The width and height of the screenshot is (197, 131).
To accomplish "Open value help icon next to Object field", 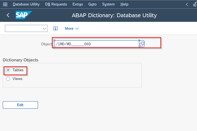I will point(142,44).
